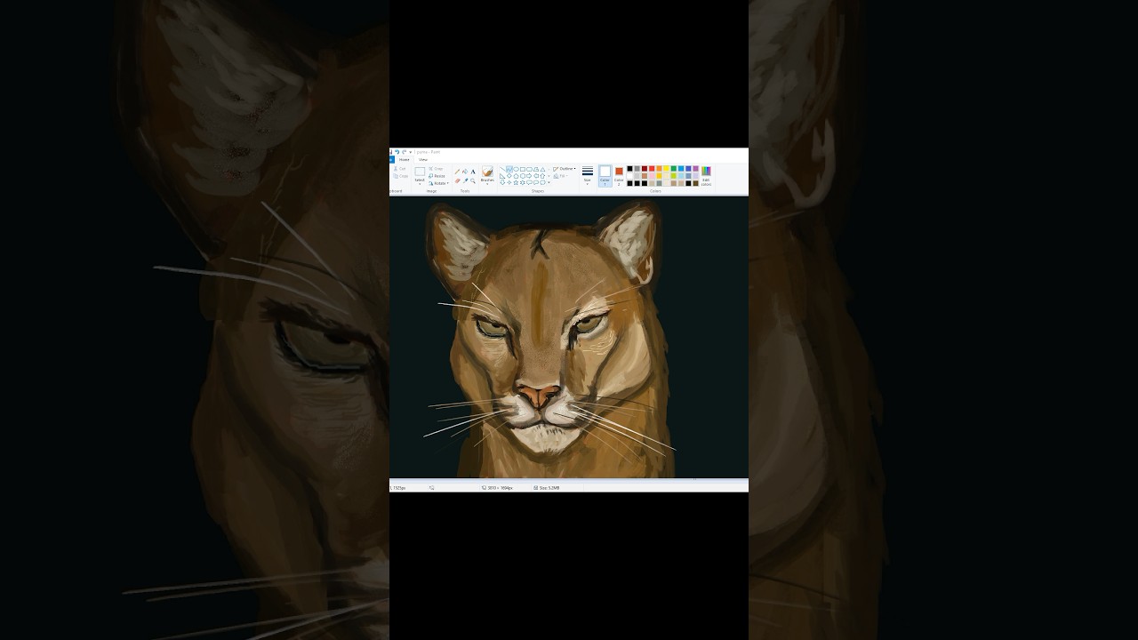Switch to the View ribbon tab
This screenshot has width=1138, height=640.
pyautogui.click(x=423, y=160)
